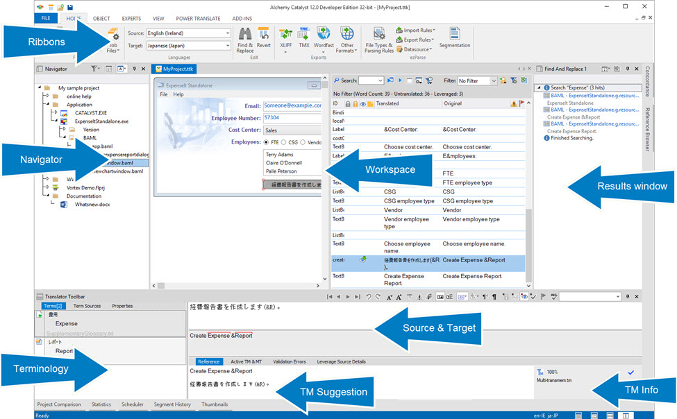677x419 pixels.
Task: Undo the last edit in Translator Toolbar
Action: click(x=368, y=297)
